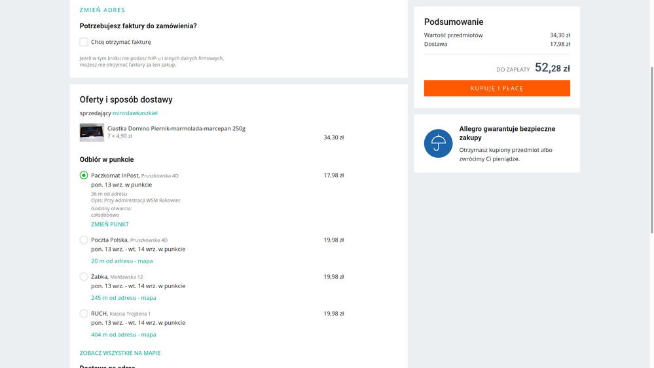This screenshot has height=368, width=654.
Task: Pick the RUCH Księcia Trojdena radio button
Action: tap(84, 314)
